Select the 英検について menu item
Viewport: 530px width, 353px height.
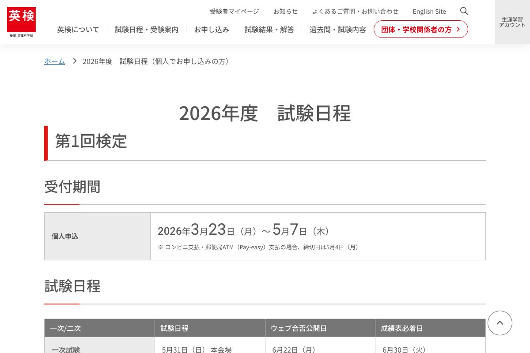click(x=78, y=29)
